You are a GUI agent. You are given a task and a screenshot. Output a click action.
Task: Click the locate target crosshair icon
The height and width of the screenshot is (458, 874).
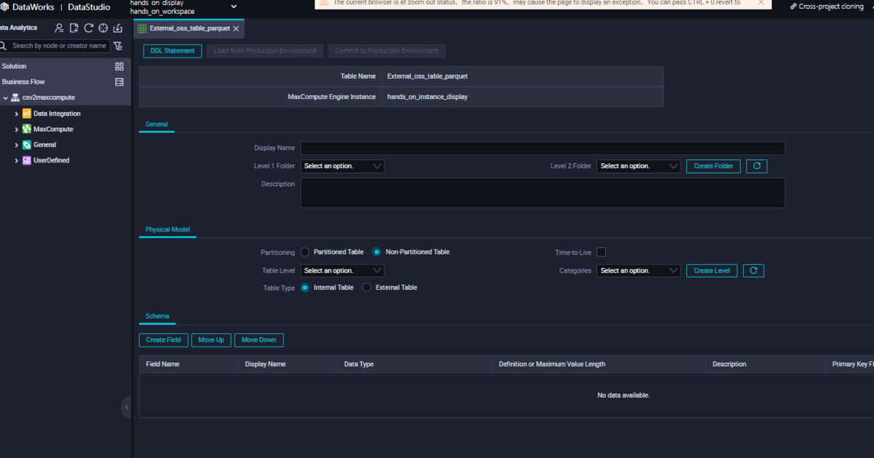tap(103, 28)
